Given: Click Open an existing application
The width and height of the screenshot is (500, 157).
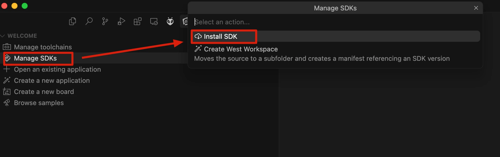Looking at the screenshot, I should 57,69.
